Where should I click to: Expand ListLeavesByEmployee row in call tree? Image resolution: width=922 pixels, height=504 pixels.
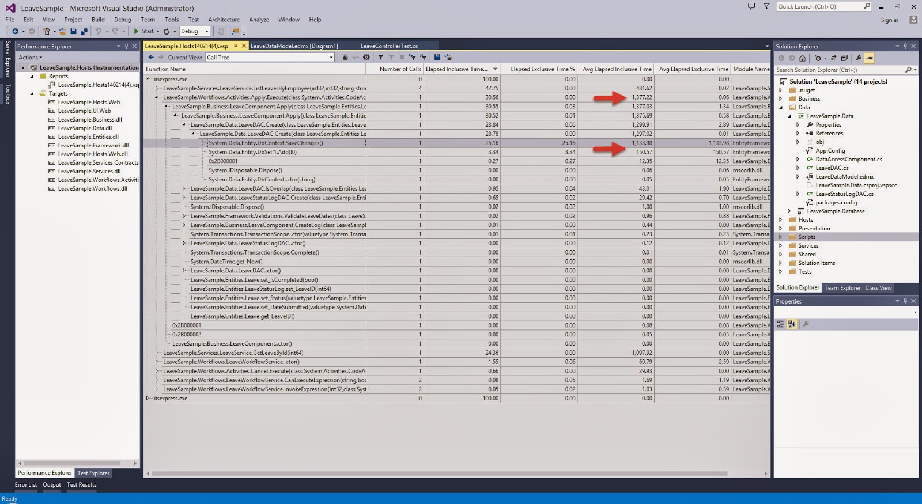pos(157,88)
